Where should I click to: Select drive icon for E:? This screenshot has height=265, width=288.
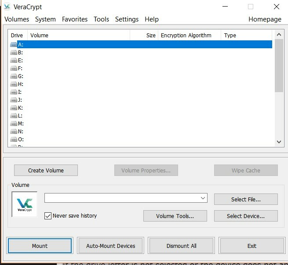click(x=14, y=61)
